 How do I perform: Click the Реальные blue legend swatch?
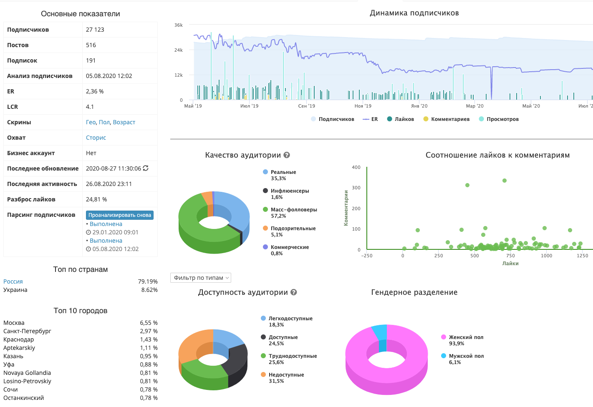tap(265, 172)
